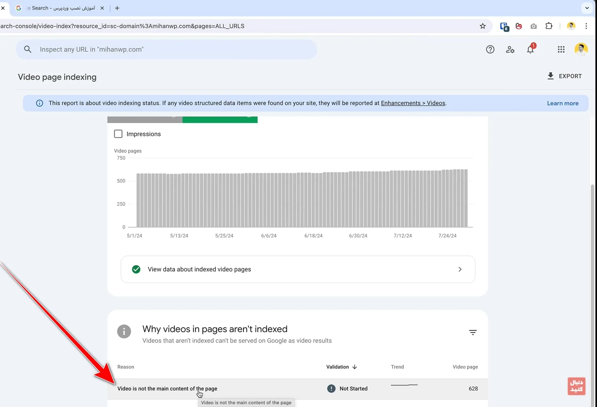The width and height of the screenshot is (597, 407).
Task: Click the Help question mark icon
Action: 490,49
